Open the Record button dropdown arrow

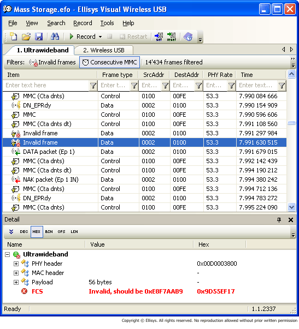(x=100, y=37)
